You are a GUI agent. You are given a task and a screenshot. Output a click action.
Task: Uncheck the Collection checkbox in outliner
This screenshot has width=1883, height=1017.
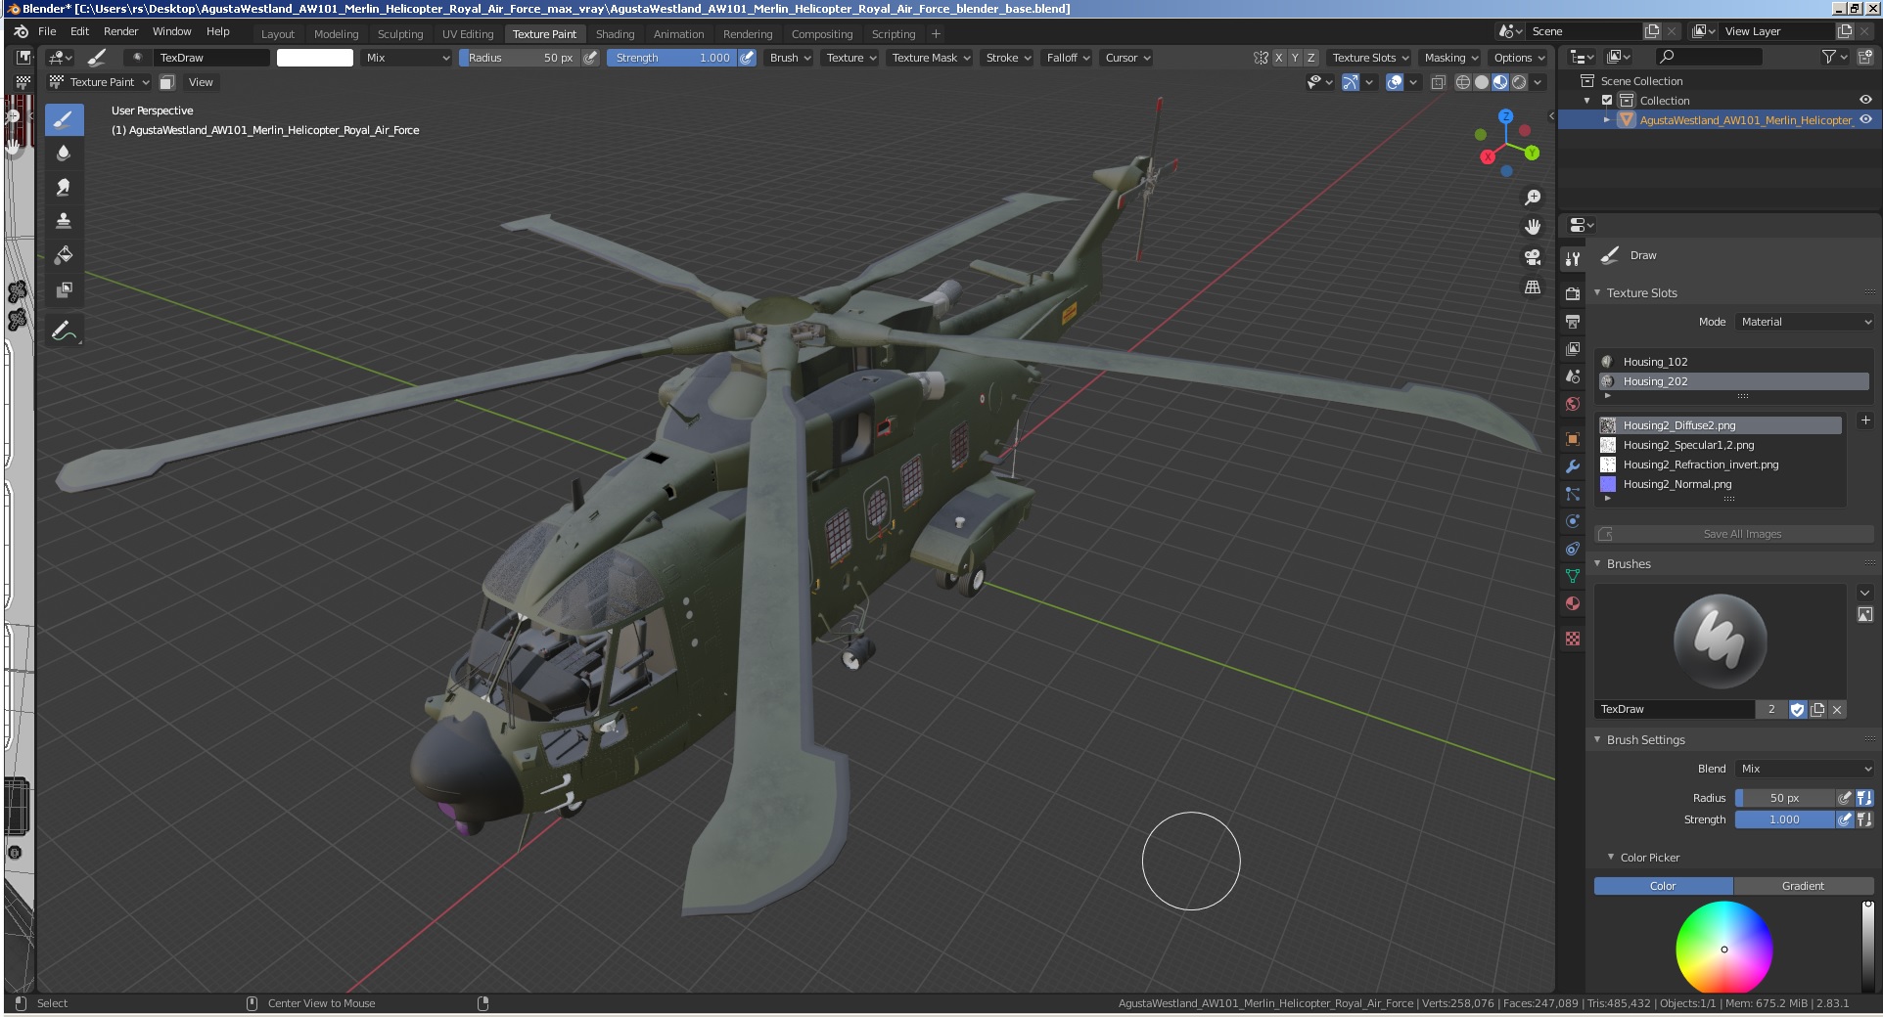coord(1607,101)
